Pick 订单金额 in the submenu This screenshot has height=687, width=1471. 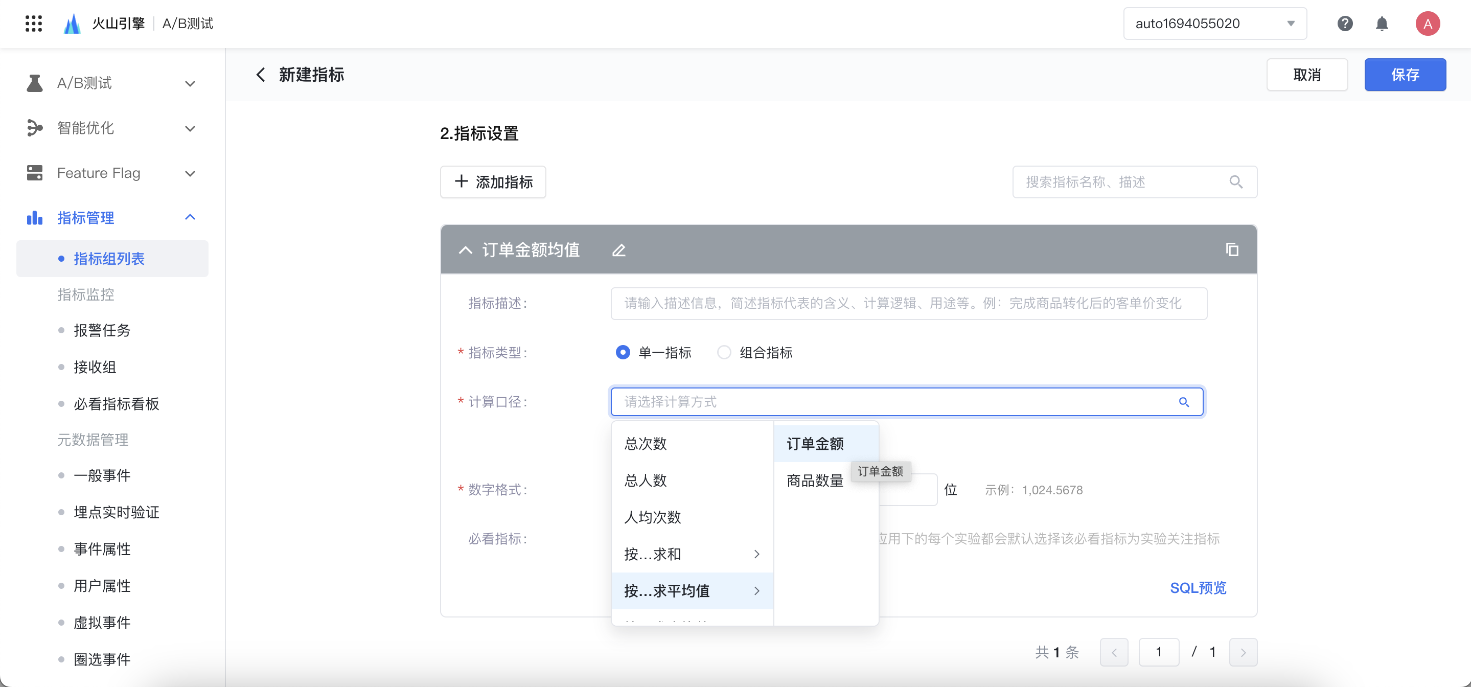point(826,444)
